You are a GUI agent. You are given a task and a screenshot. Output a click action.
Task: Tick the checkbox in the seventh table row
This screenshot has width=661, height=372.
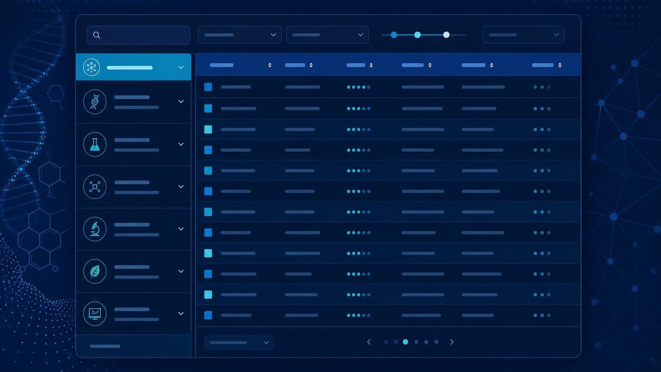point(208,212)
